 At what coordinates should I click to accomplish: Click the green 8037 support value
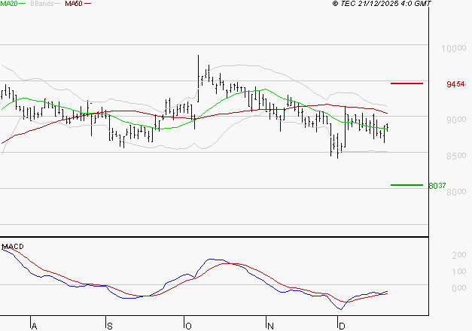(437, 186)
